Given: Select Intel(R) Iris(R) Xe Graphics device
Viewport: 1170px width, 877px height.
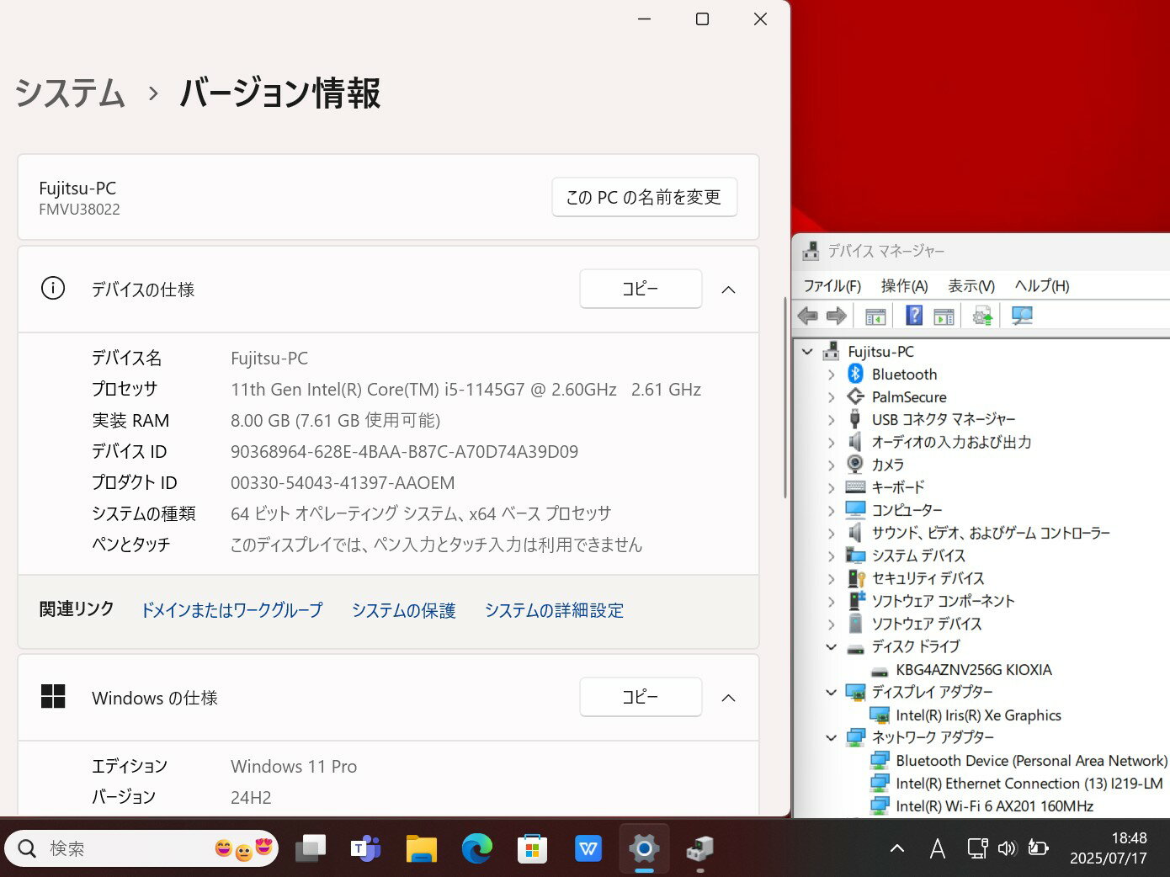Looking at the screenshot, I should pos(978,715).
